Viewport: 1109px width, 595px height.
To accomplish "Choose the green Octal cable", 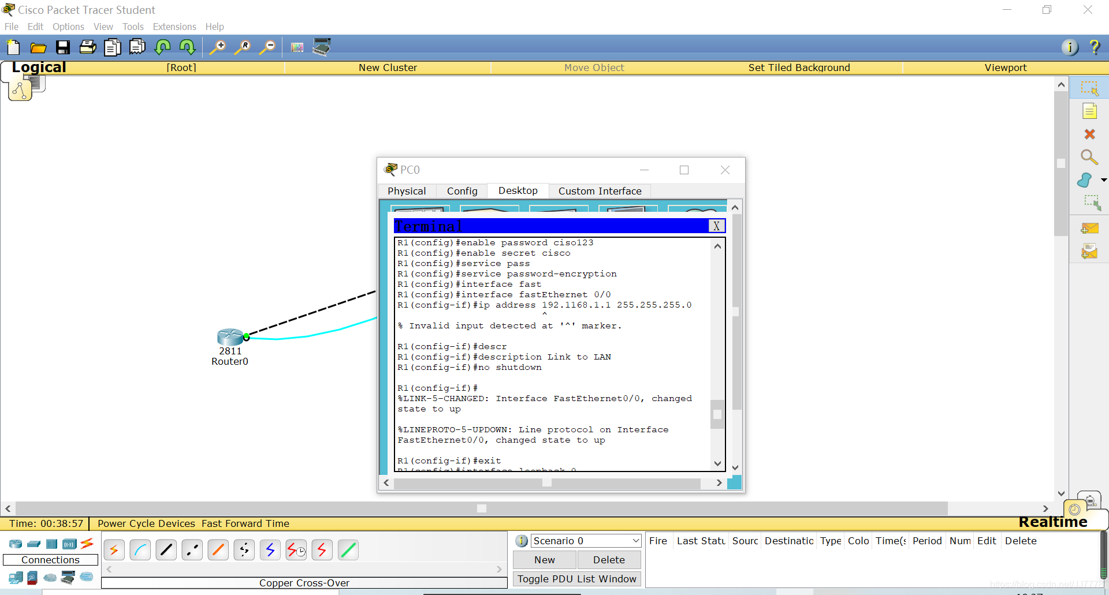I will (x=348, y=550).
